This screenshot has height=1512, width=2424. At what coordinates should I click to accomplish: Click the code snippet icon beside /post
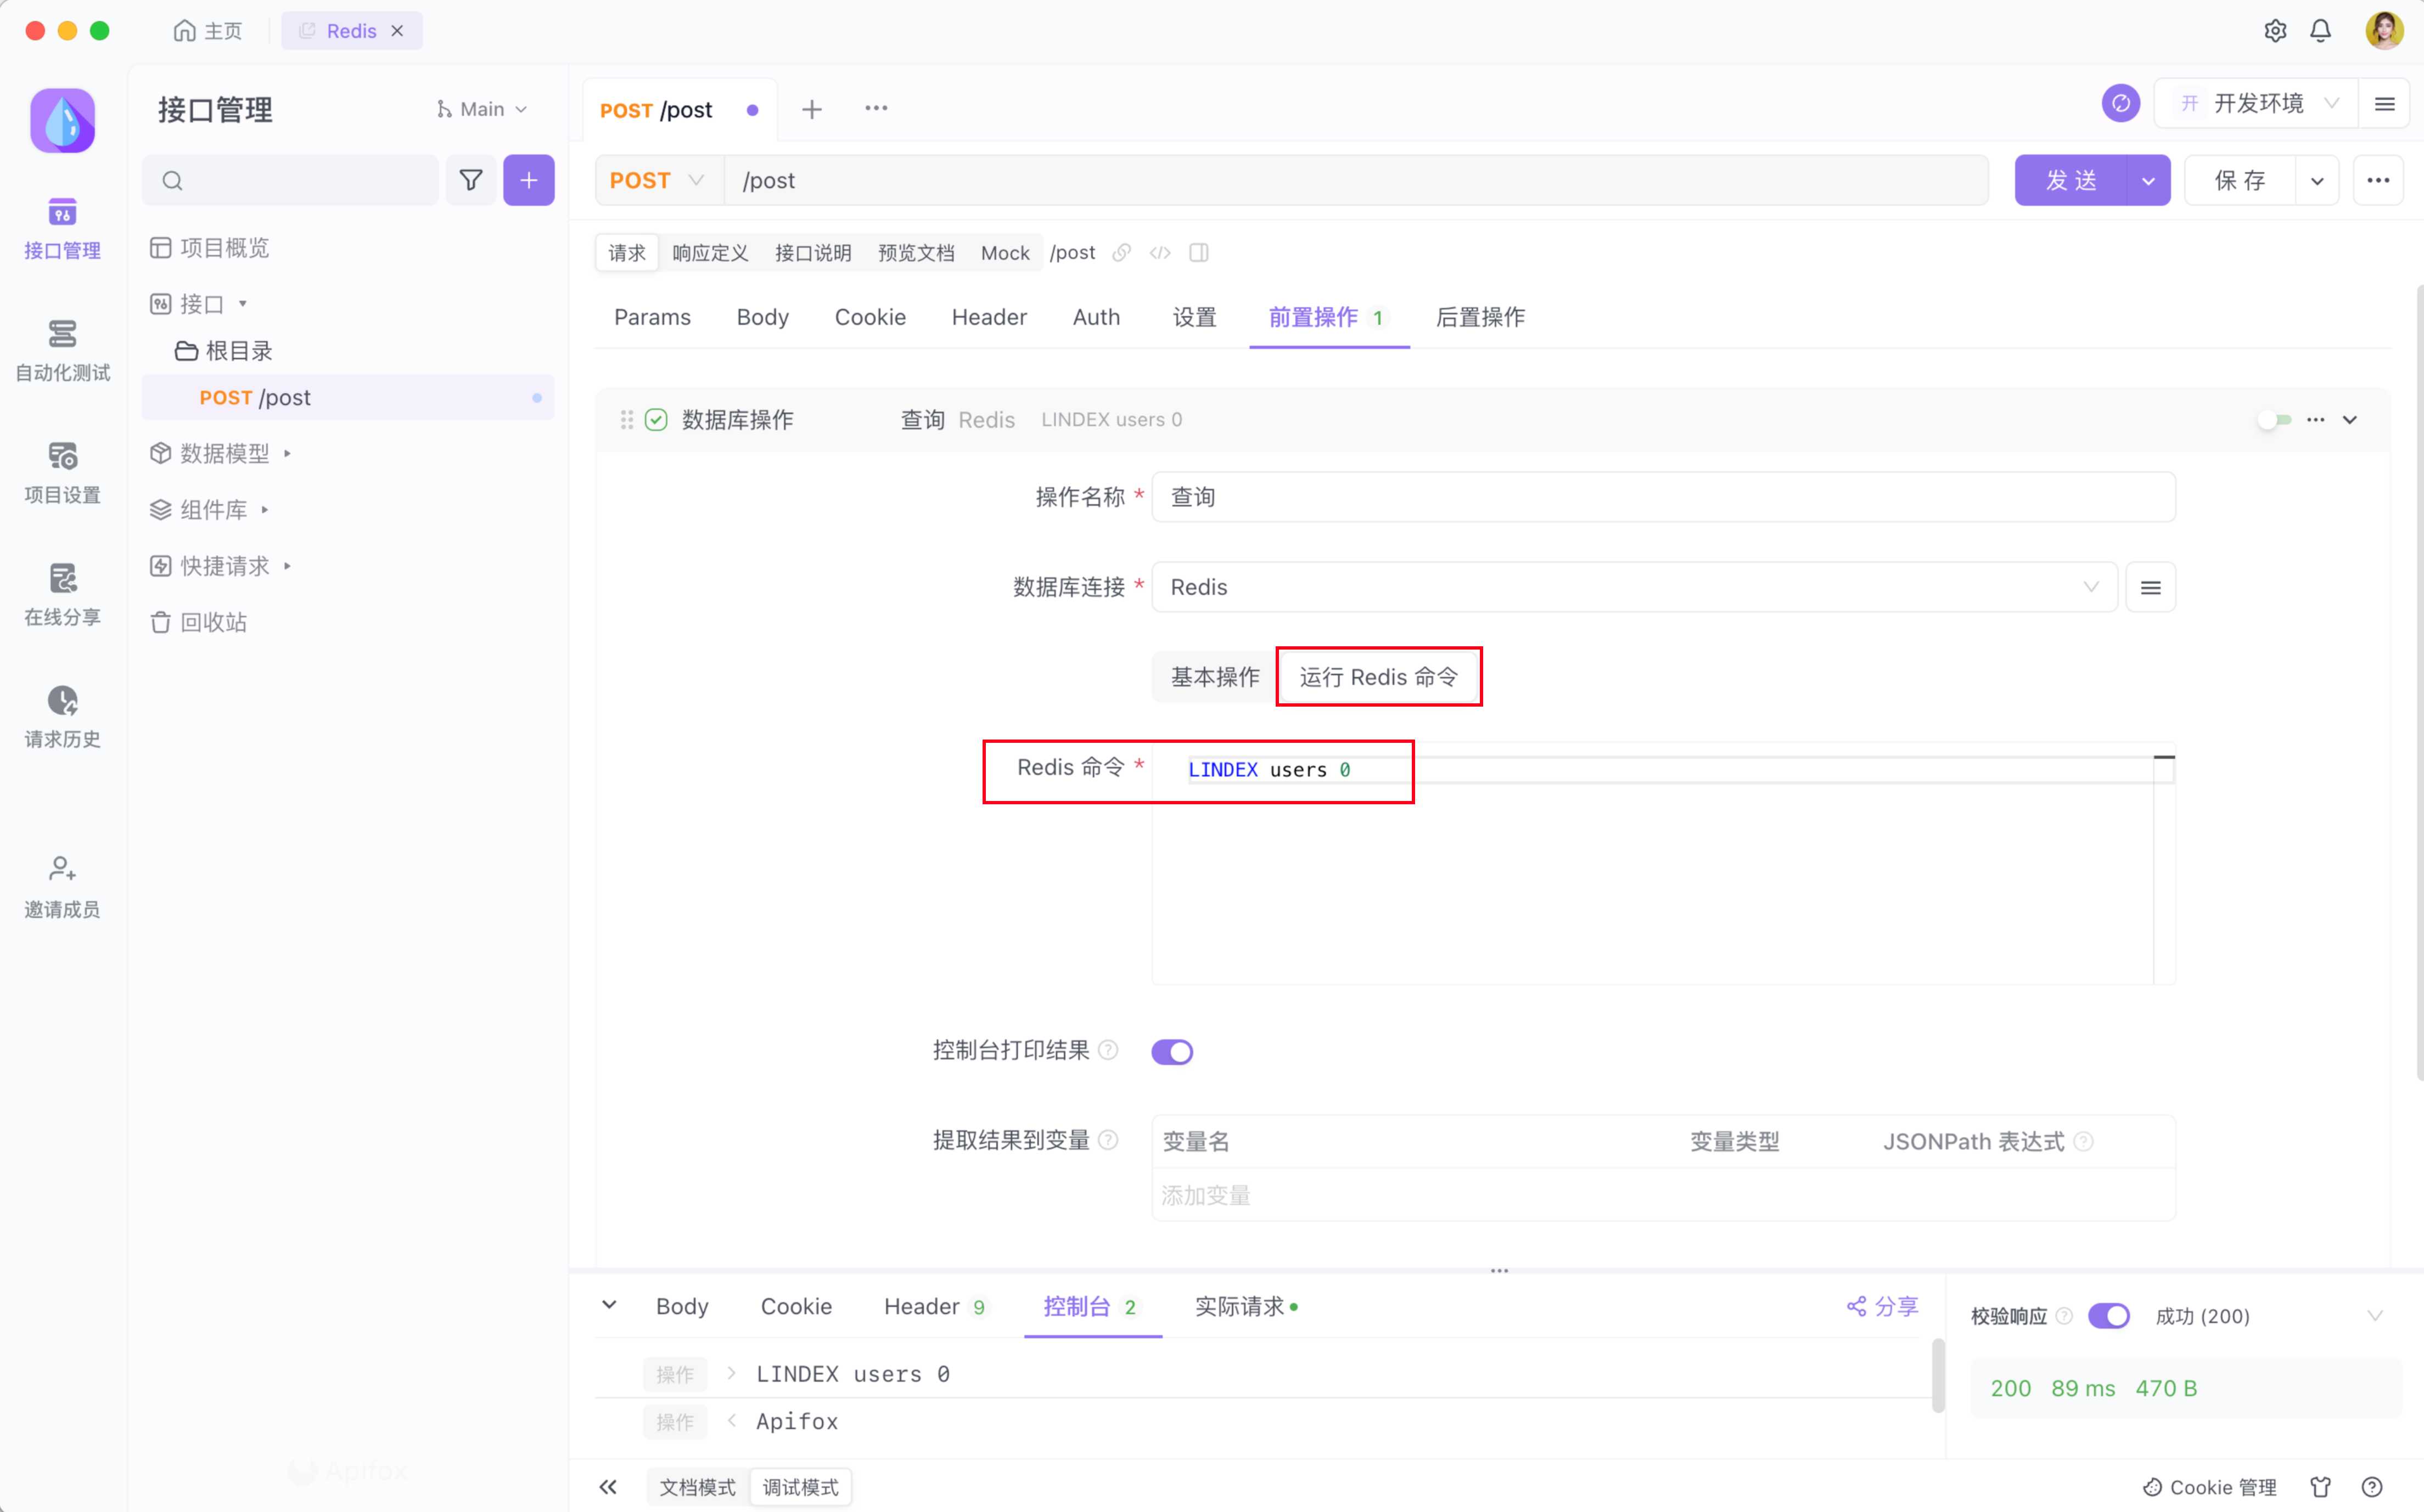tap(1159, 253)
